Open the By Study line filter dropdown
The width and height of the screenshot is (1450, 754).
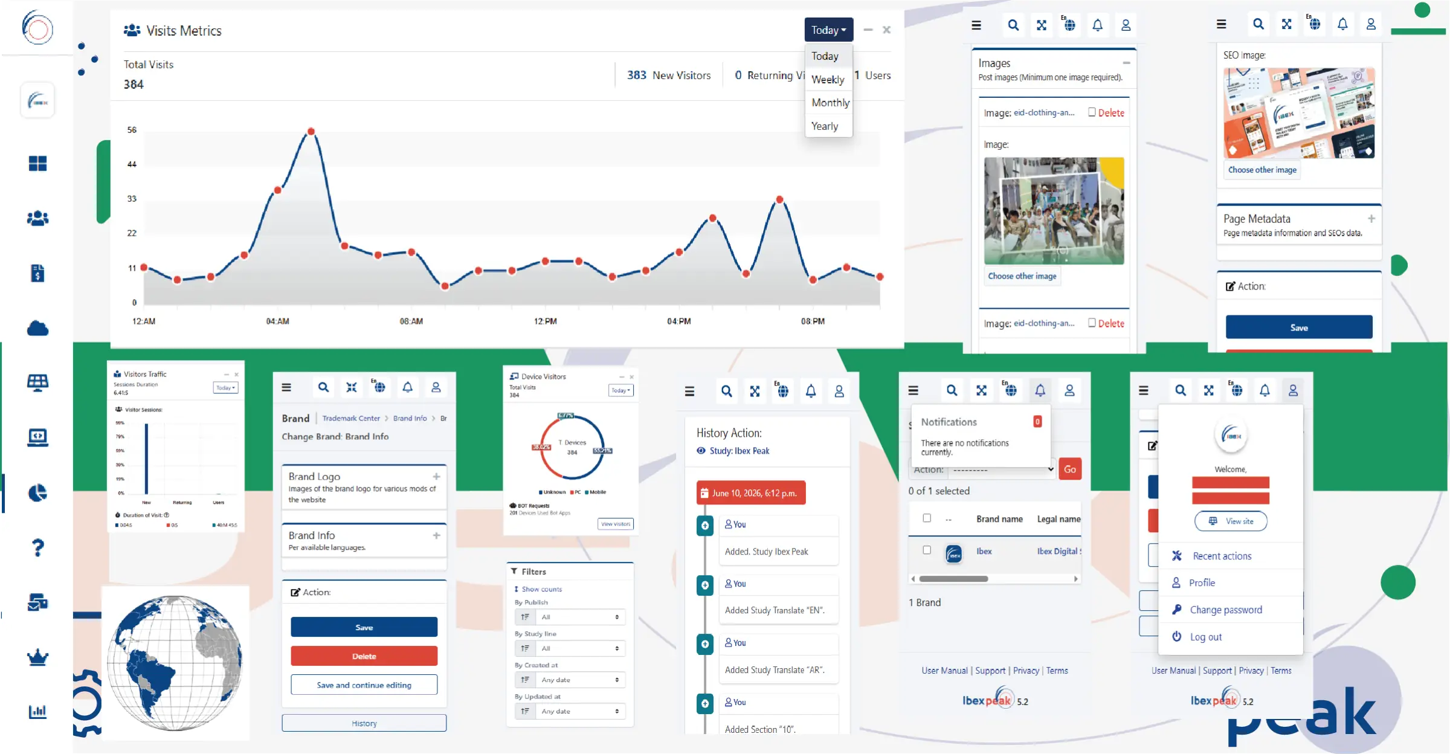point(570,648)
